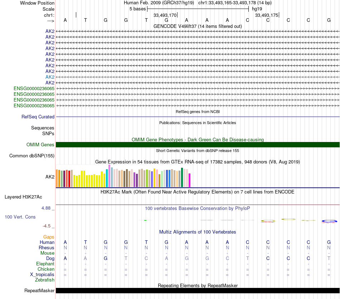The width and height of the screenshot is (340, 299).
Task: Click the black RepeatMasker element bar
Action: coord(198,290)
